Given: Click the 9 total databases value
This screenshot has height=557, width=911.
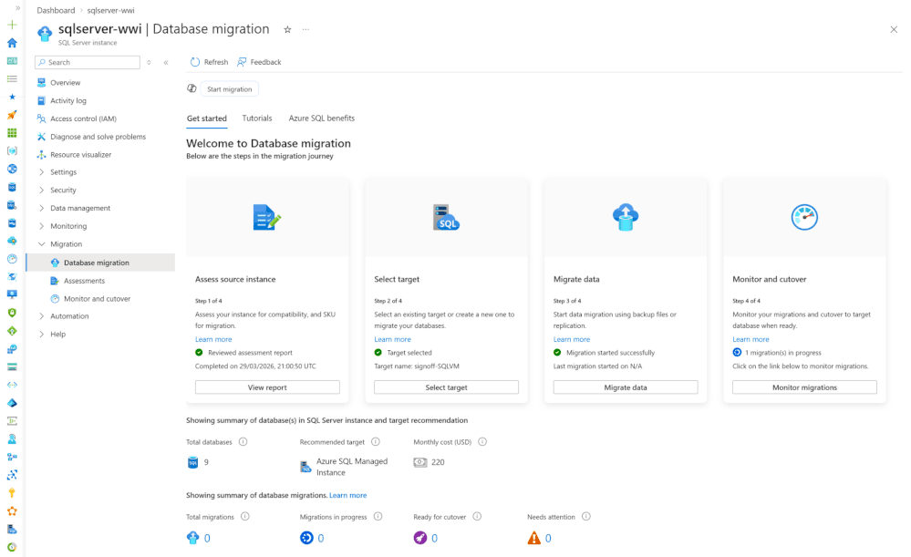Looking at the screenshot, I should click(x=206, y=462).
